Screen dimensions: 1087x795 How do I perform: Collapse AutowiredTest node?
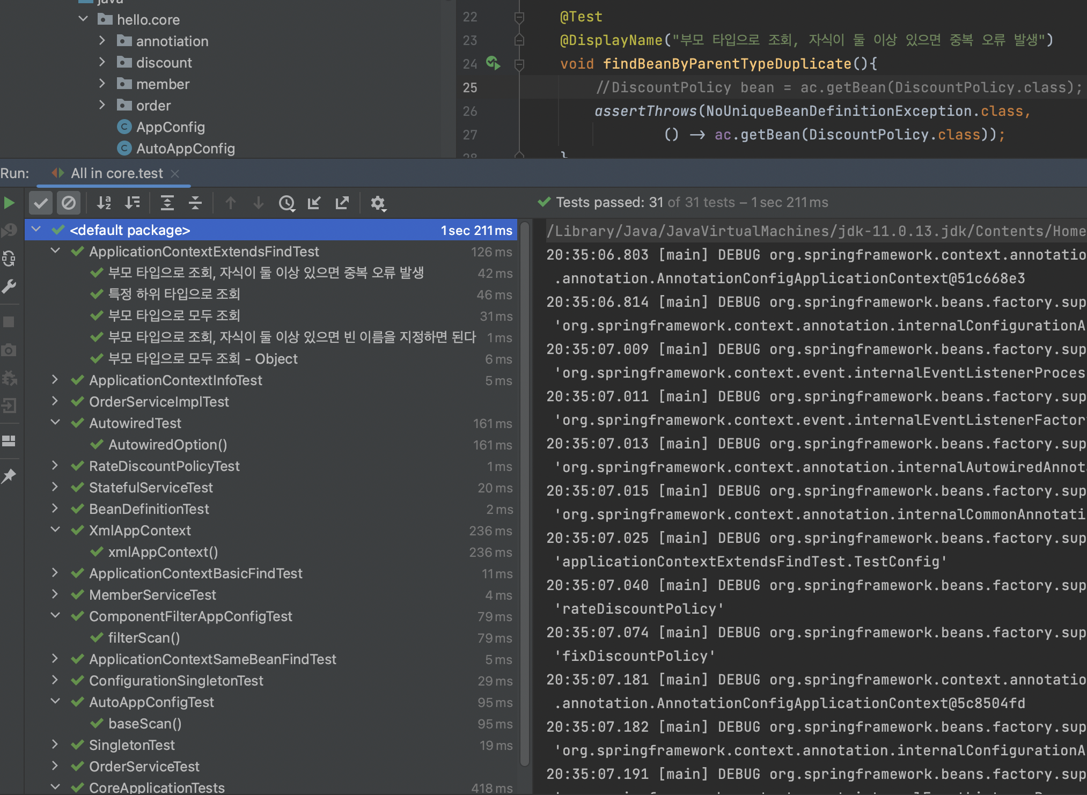coord(55,423)
